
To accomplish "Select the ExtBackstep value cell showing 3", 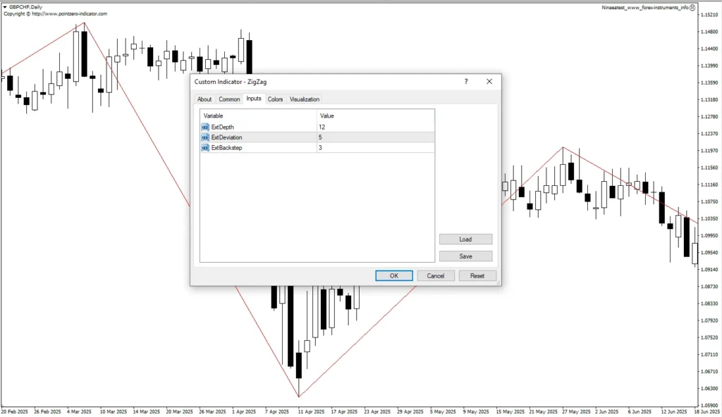I will [375, 148].
